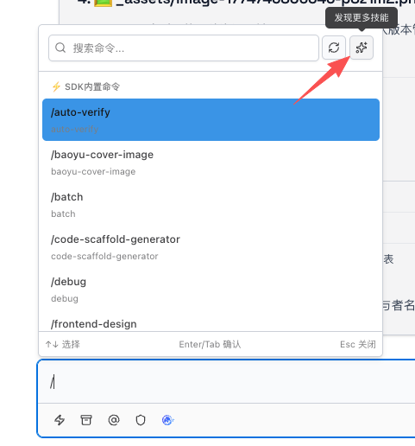Select the /debug command
Viewport: 415px width, 446px height.
point(211,290)
